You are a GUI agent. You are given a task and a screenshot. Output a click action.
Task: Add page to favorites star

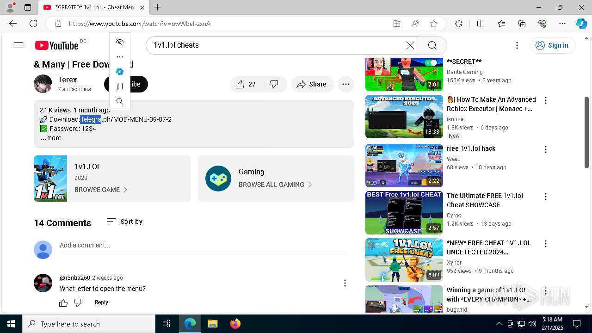pos(434,24)
